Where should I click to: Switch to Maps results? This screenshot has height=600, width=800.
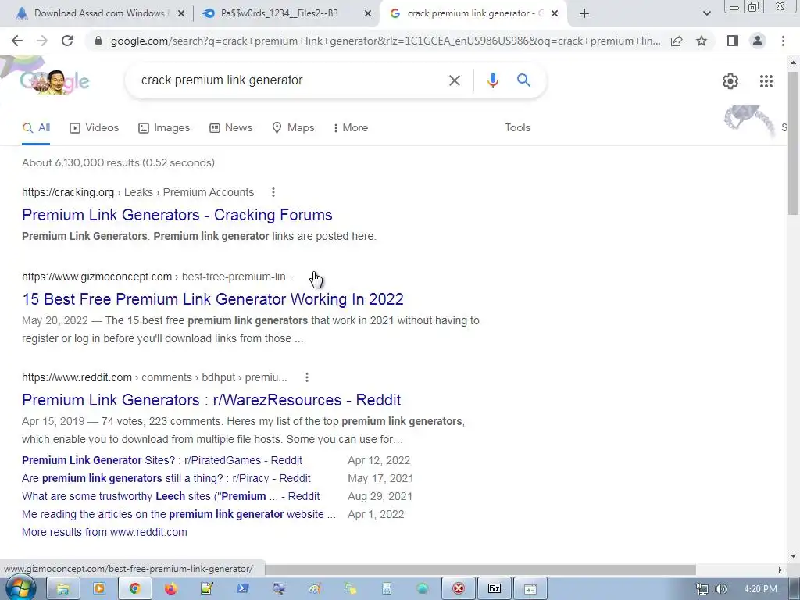[294, 127]
